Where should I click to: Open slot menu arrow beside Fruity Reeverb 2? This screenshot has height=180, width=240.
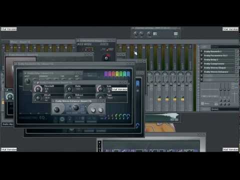(201, 51)
